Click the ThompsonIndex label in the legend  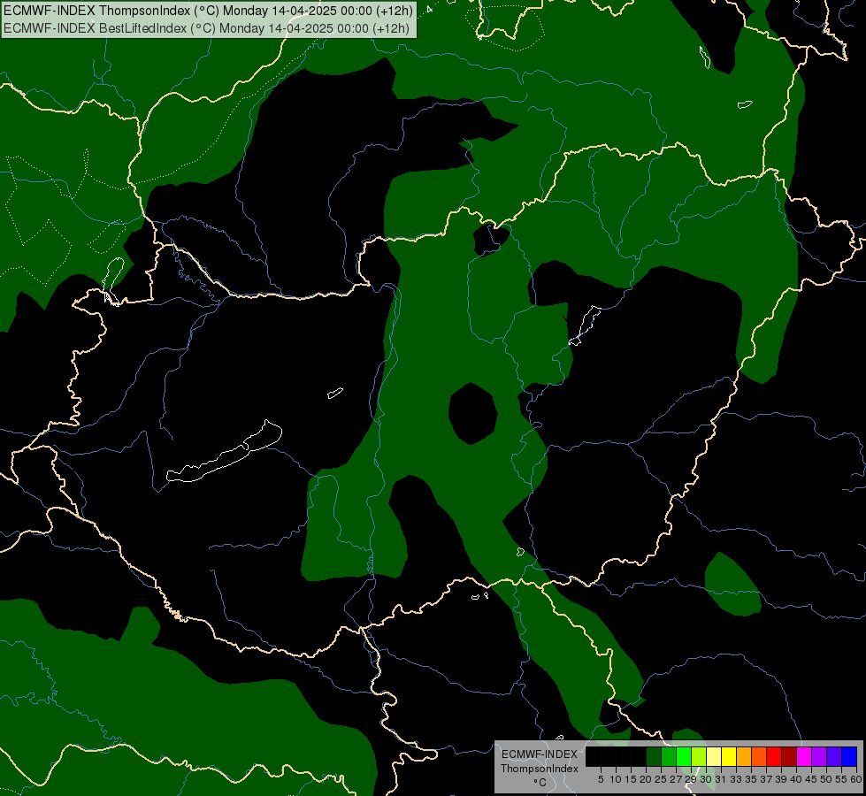point(540,769)
